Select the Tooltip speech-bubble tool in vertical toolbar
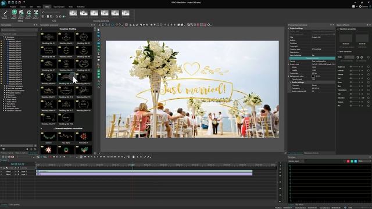The image size is (372, 209). 99,60
